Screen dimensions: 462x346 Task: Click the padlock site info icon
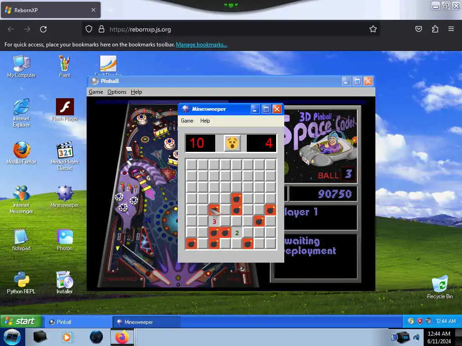[102, 29]
